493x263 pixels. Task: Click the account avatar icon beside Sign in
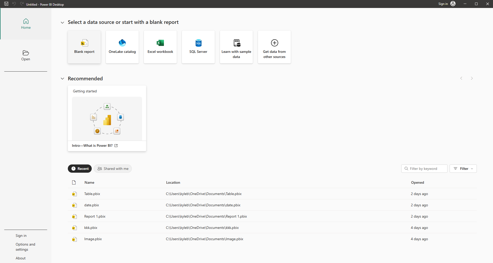tap(453, 4)
